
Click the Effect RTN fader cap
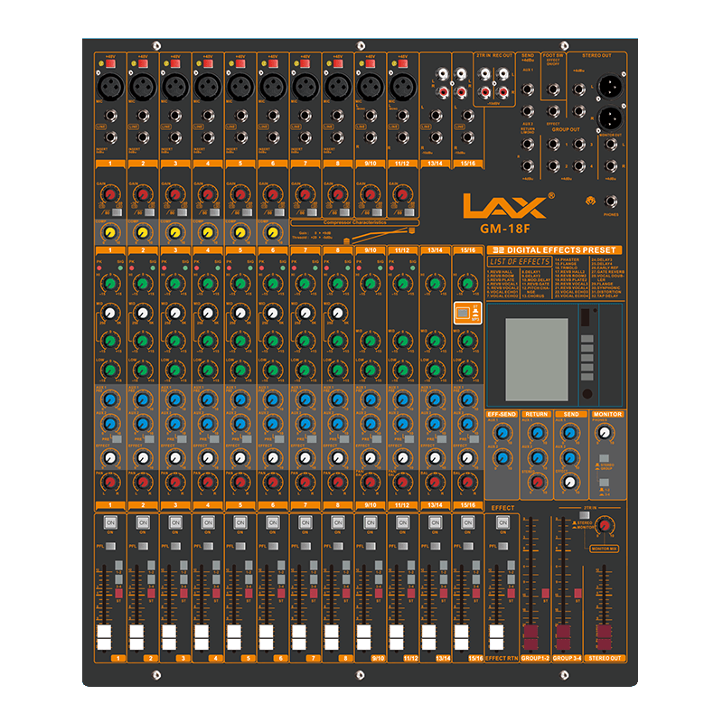(x=496, y=637)
